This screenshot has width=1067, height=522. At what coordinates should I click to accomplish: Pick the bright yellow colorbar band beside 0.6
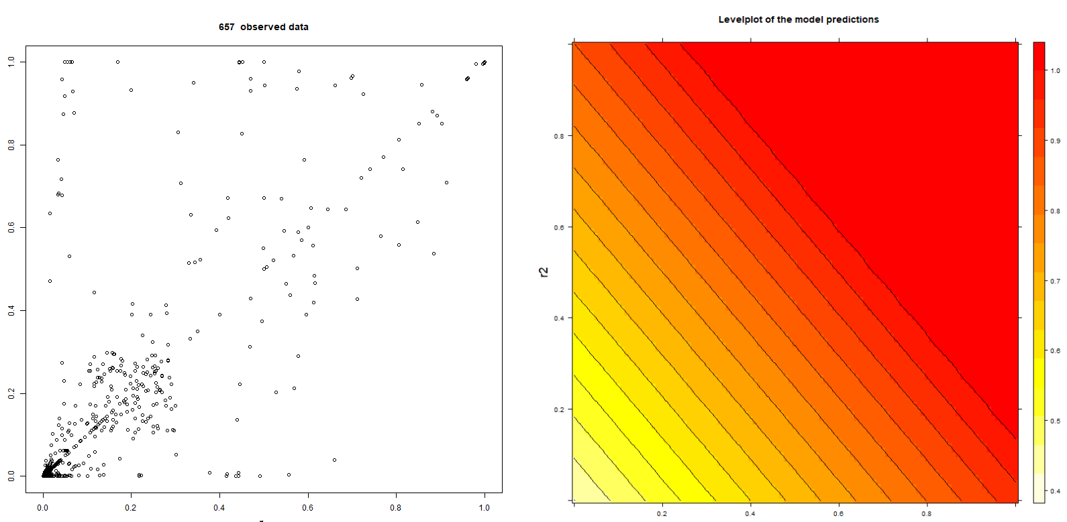pos(1039,344)
